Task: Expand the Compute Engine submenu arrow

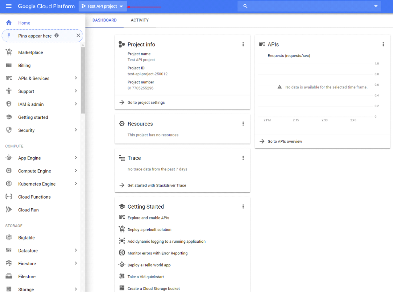Action: [x=76, y=171]
